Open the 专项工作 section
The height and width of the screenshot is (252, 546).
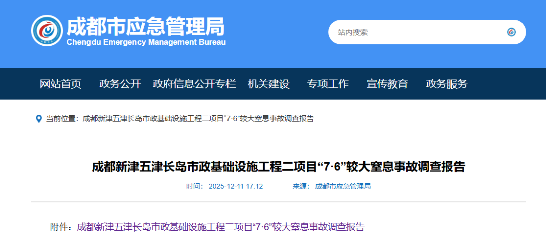tap(328, 84)
